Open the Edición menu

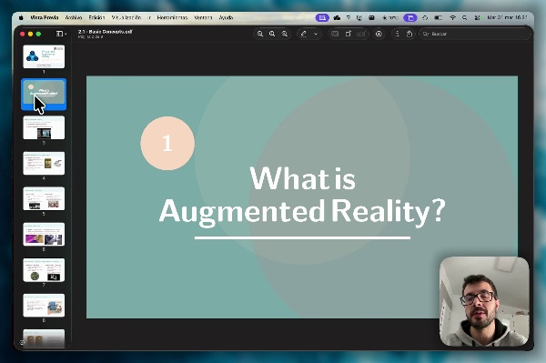(x=96, y=17)
